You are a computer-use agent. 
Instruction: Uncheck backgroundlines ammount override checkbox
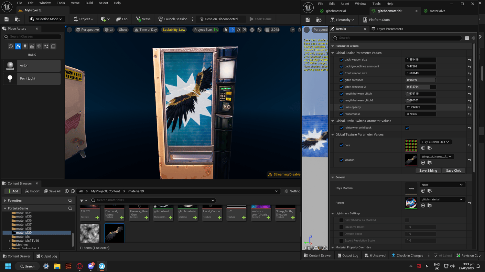click(341, 66)
